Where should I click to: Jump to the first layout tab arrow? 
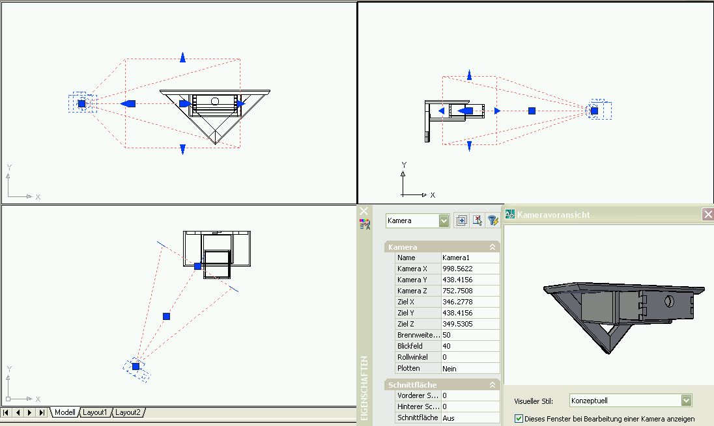(x=6, y=412)
